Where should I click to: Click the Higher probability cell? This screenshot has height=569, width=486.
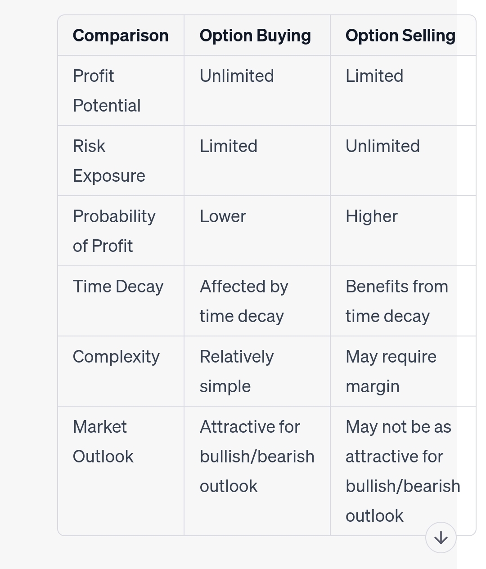point(371,216)
